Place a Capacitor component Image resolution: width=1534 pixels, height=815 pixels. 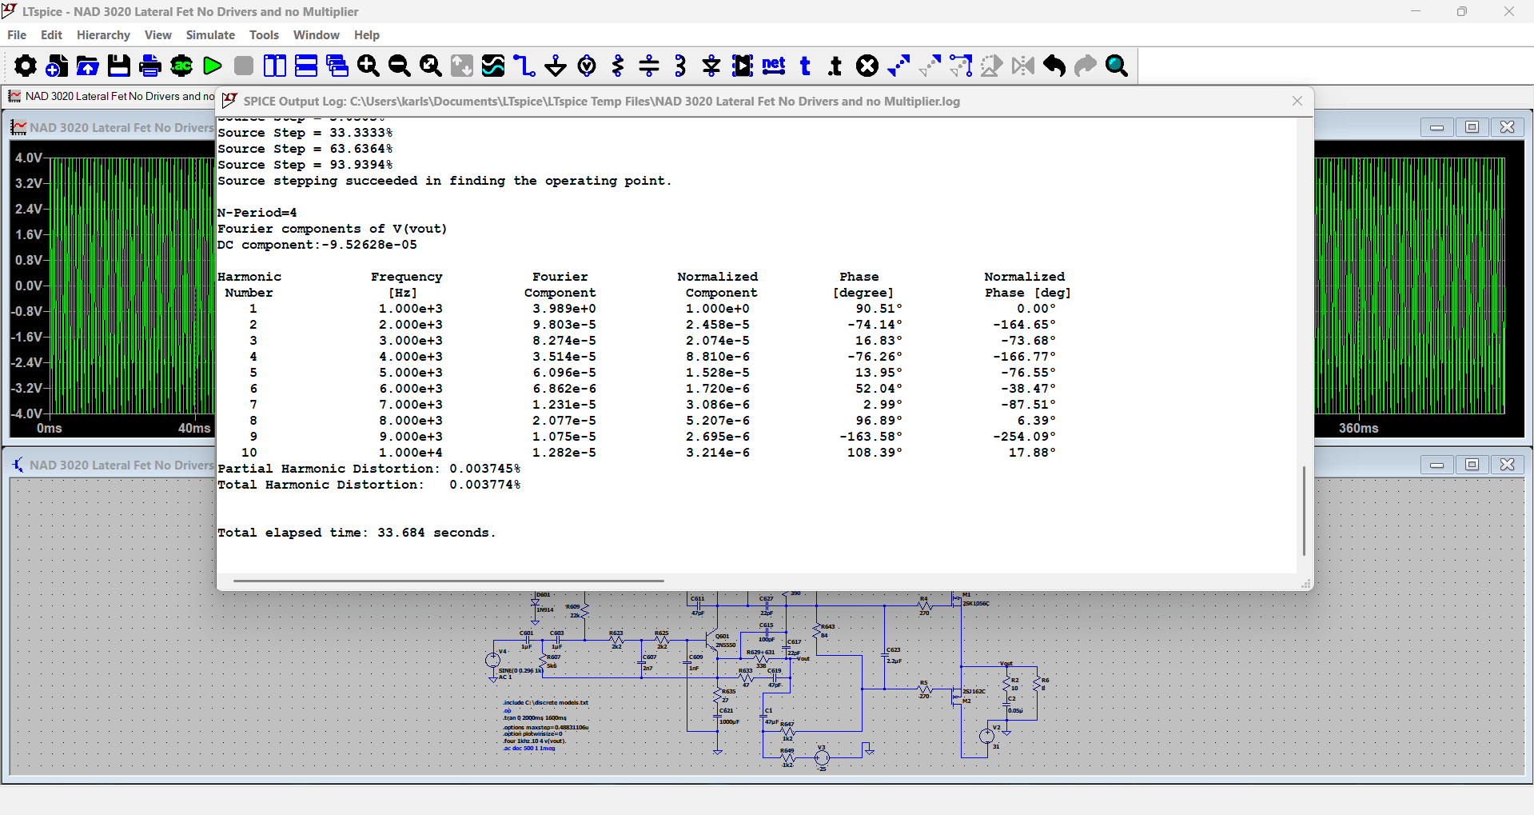(x=649, y=66)
